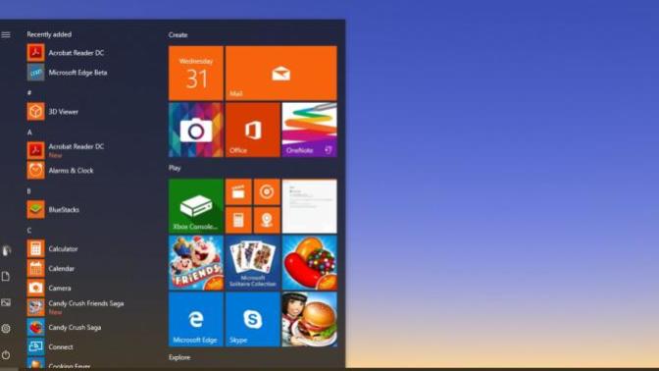Open Skype tile
The height and width of the screenshot is (371, 659).
[253, 319]
